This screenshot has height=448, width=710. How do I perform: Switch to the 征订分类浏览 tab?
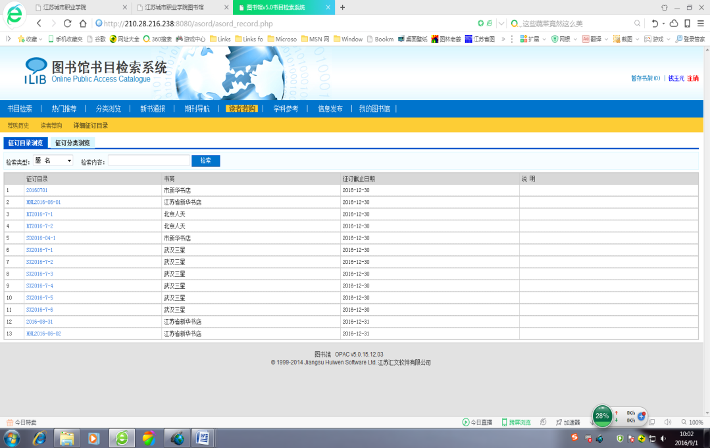tap(72, 143)
